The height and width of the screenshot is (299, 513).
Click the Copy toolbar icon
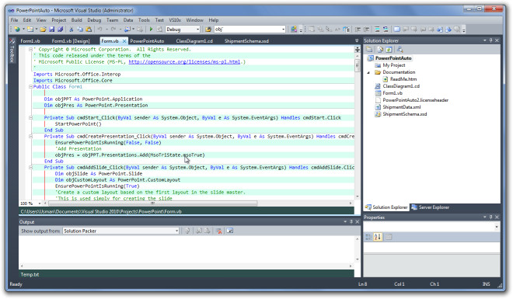point(80,30)
